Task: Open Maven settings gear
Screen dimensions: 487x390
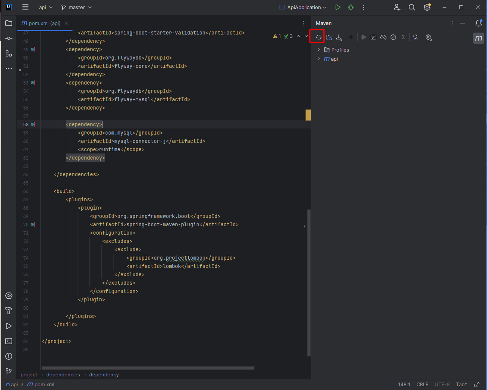Action: (429, 37)
